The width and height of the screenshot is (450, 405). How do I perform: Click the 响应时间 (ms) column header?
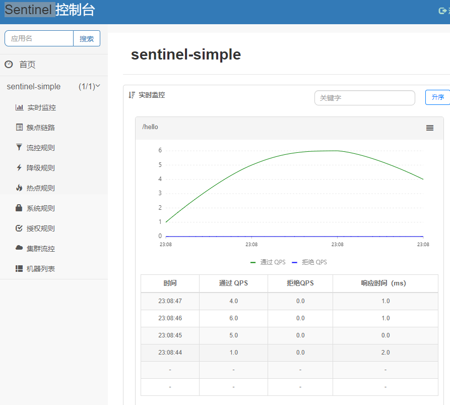[x=385, y=283]
